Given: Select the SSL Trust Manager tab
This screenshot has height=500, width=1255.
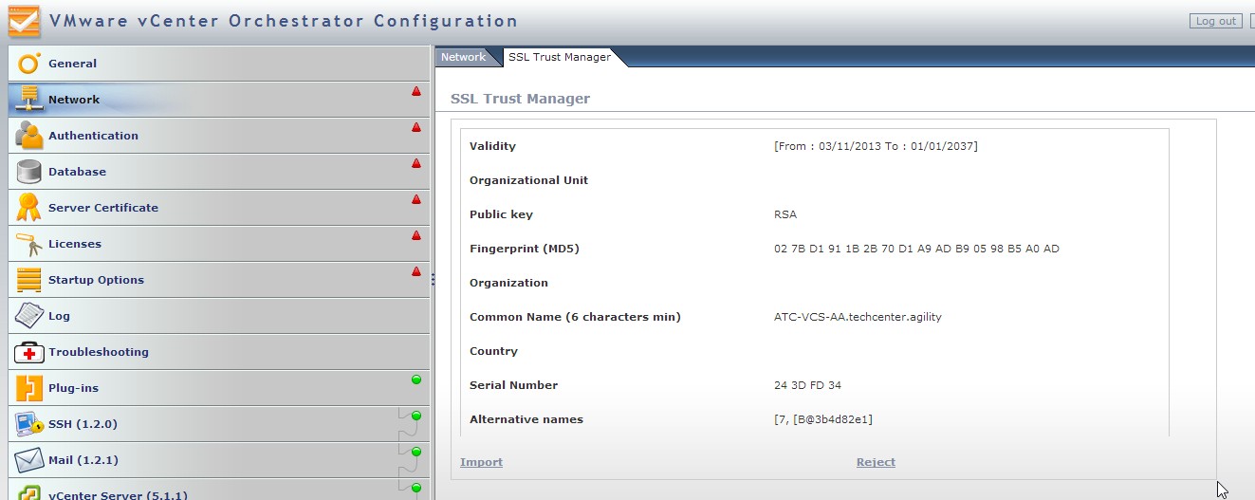Looking at the screenshot, I should (559, 57).
